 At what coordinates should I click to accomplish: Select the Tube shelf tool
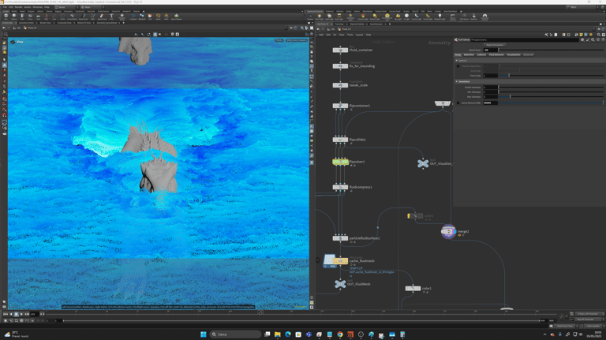pos(22,17)
